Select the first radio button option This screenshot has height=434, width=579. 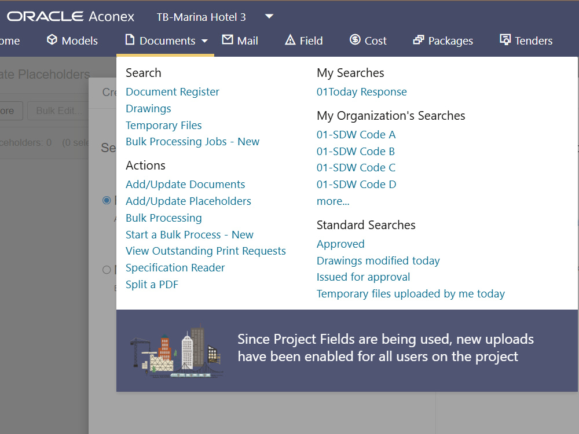(x=107, y=200)
